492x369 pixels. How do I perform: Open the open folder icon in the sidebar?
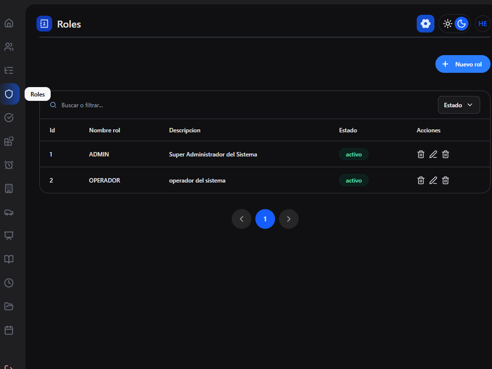click(9, 307)
